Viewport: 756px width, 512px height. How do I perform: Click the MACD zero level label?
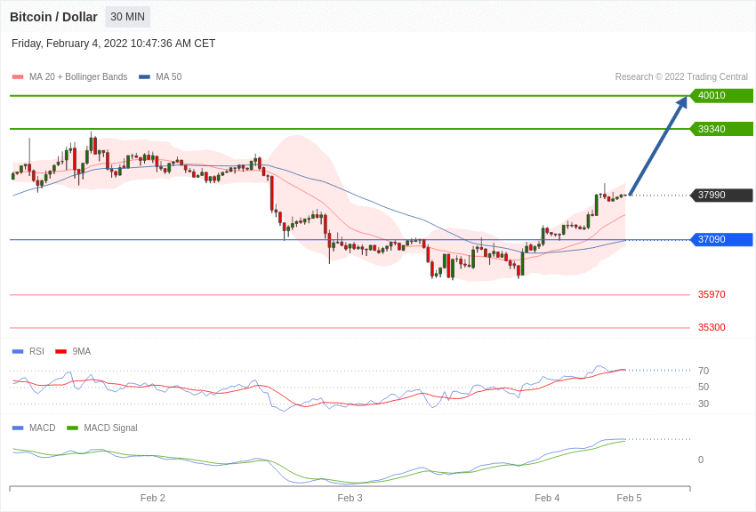(701, 460)
